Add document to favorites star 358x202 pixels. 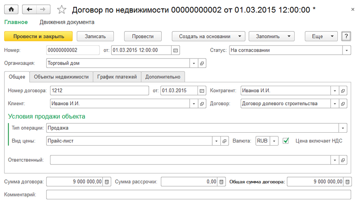[62, 9]
